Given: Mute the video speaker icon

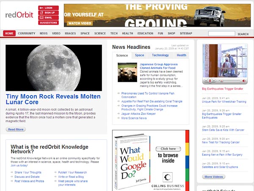Looking at the screenshot, I should point(244,81).
